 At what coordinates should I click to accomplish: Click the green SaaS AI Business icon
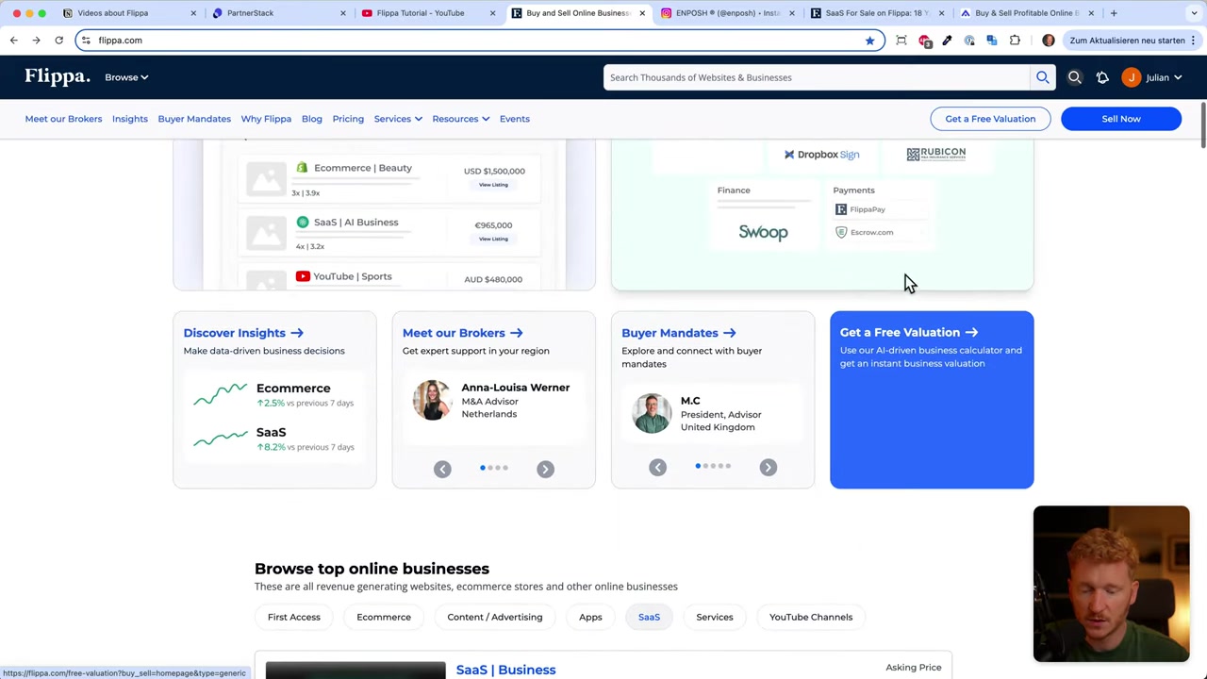[x=303, y=223]
